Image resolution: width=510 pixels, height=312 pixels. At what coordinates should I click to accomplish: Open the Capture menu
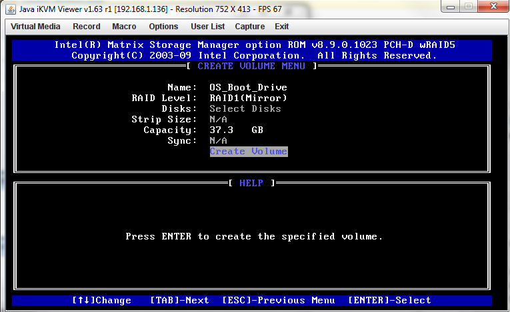click(249, 27)
